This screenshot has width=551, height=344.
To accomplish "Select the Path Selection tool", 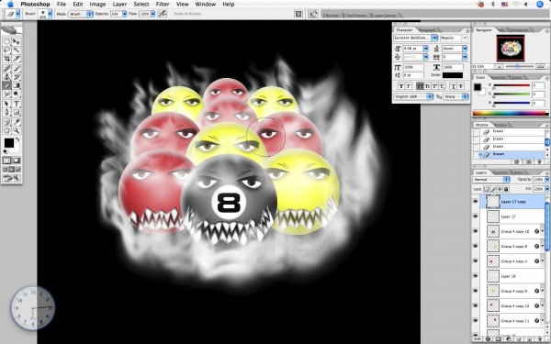I will (x=7, y=104).
